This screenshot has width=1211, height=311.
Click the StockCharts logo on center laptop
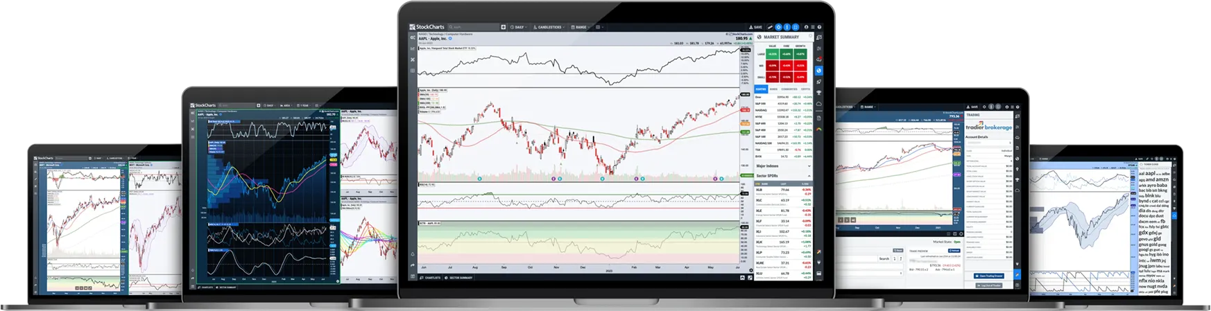(x=427, y=27)
